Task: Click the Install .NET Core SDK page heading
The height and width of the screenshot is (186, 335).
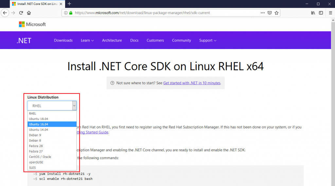Action: tap(165, 66)
